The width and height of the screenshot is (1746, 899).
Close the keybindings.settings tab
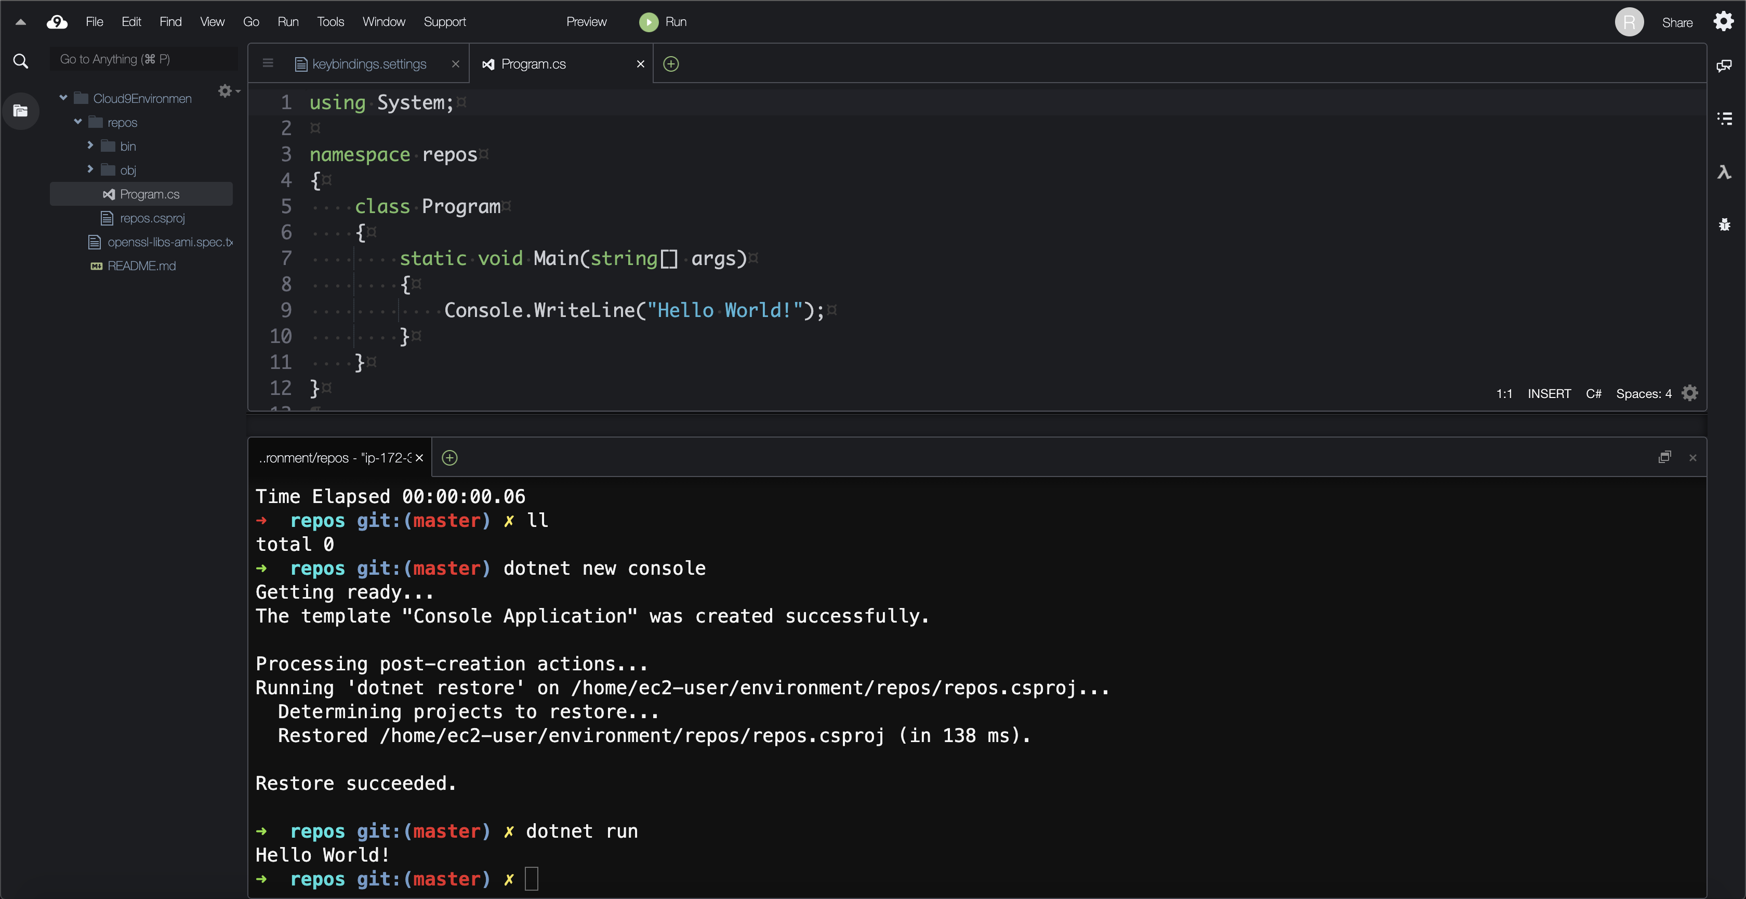pos(456,64)
